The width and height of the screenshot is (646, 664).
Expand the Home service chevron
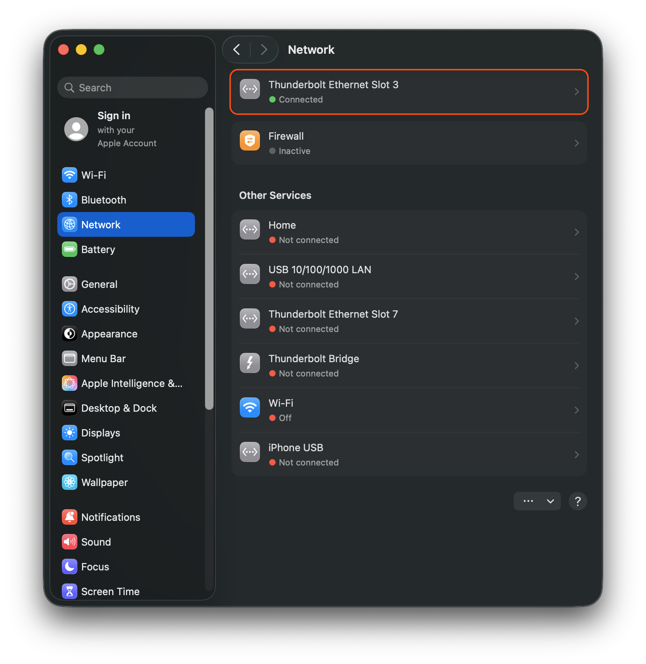pyautogui.click(x=576, y=232)
